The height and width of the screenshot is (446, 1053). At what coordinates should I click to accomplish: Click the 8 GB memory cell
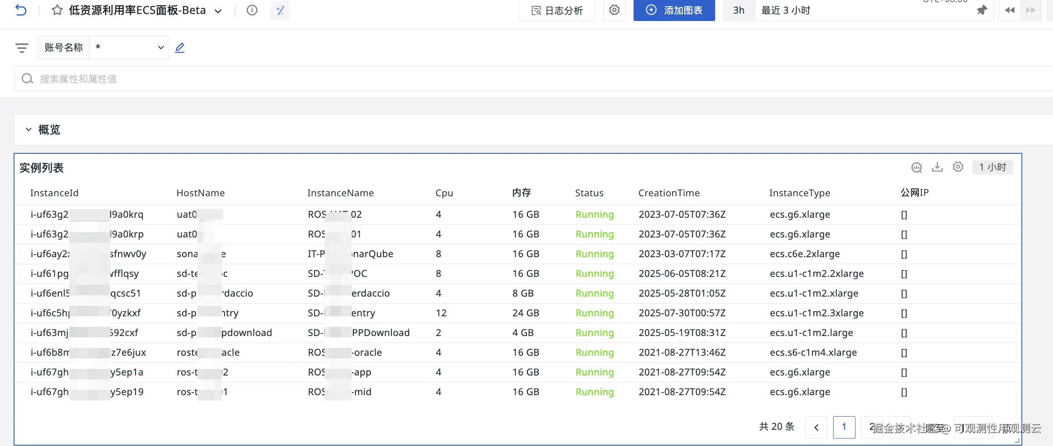(x=523, y=294)
